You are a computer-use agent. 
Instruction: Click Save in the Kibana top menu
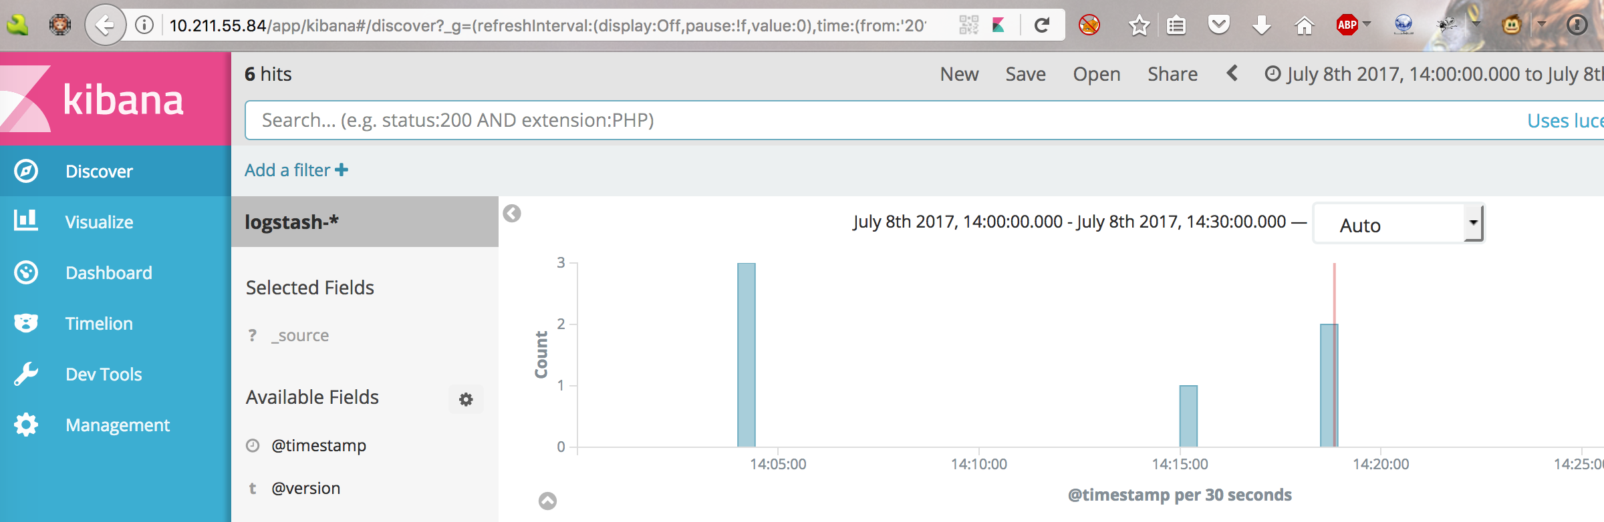1025,73
